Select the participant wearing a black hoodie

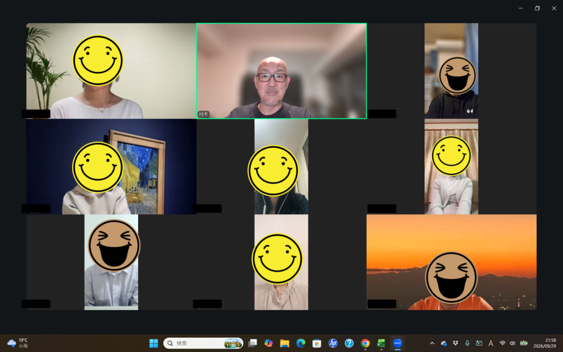(451, 71)
